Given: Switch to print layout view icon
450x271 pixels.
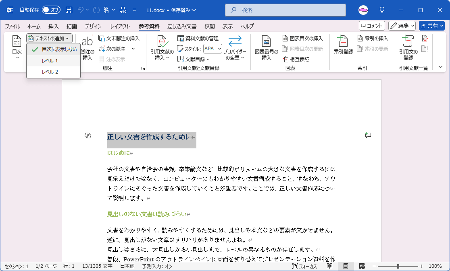Looking at the screenshot, I should tap(346, 266).
